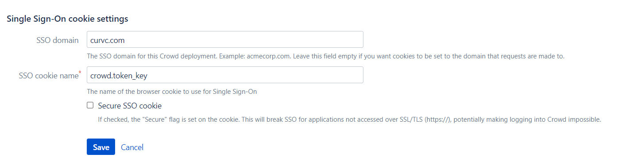Cancel the cookie settings changes
This screenshot has height=162, width=618.
[x=132, y=147]
